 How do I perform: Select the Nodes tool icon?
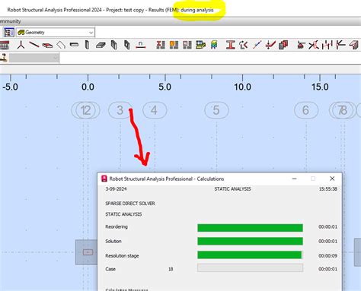coord(21,45)
